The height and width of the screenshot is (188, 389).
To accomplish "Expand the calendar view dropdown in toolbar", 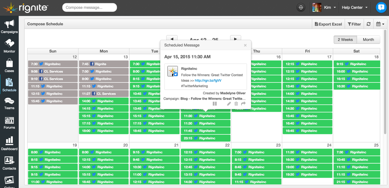I will [x=380, y=24].
